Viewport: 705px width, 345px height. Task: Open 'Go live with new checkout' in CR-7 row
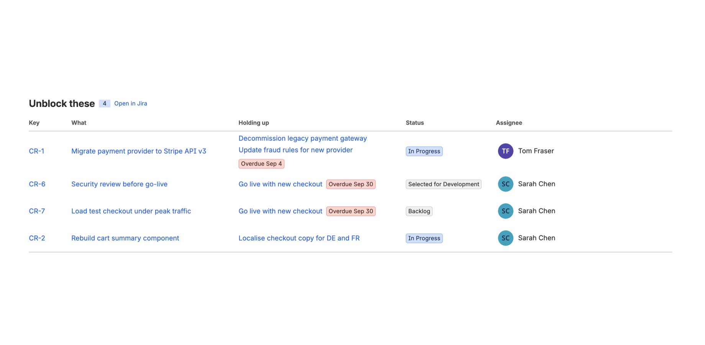pos(280,211)
